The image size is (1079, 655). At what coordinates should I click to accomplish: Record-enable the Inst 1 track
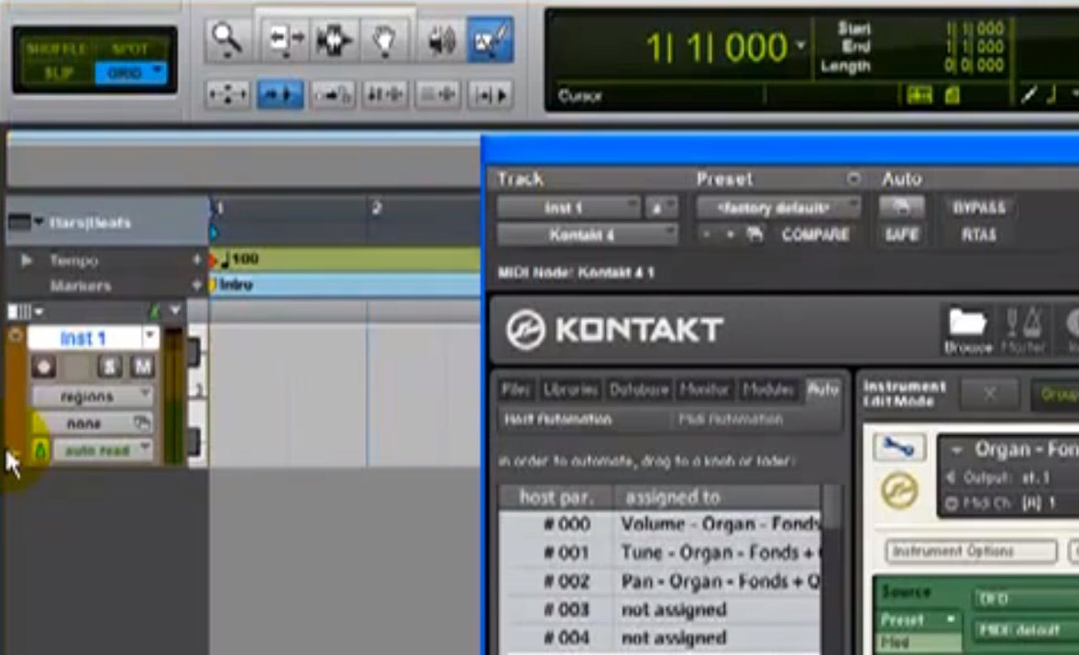click(x=43, y=367)
